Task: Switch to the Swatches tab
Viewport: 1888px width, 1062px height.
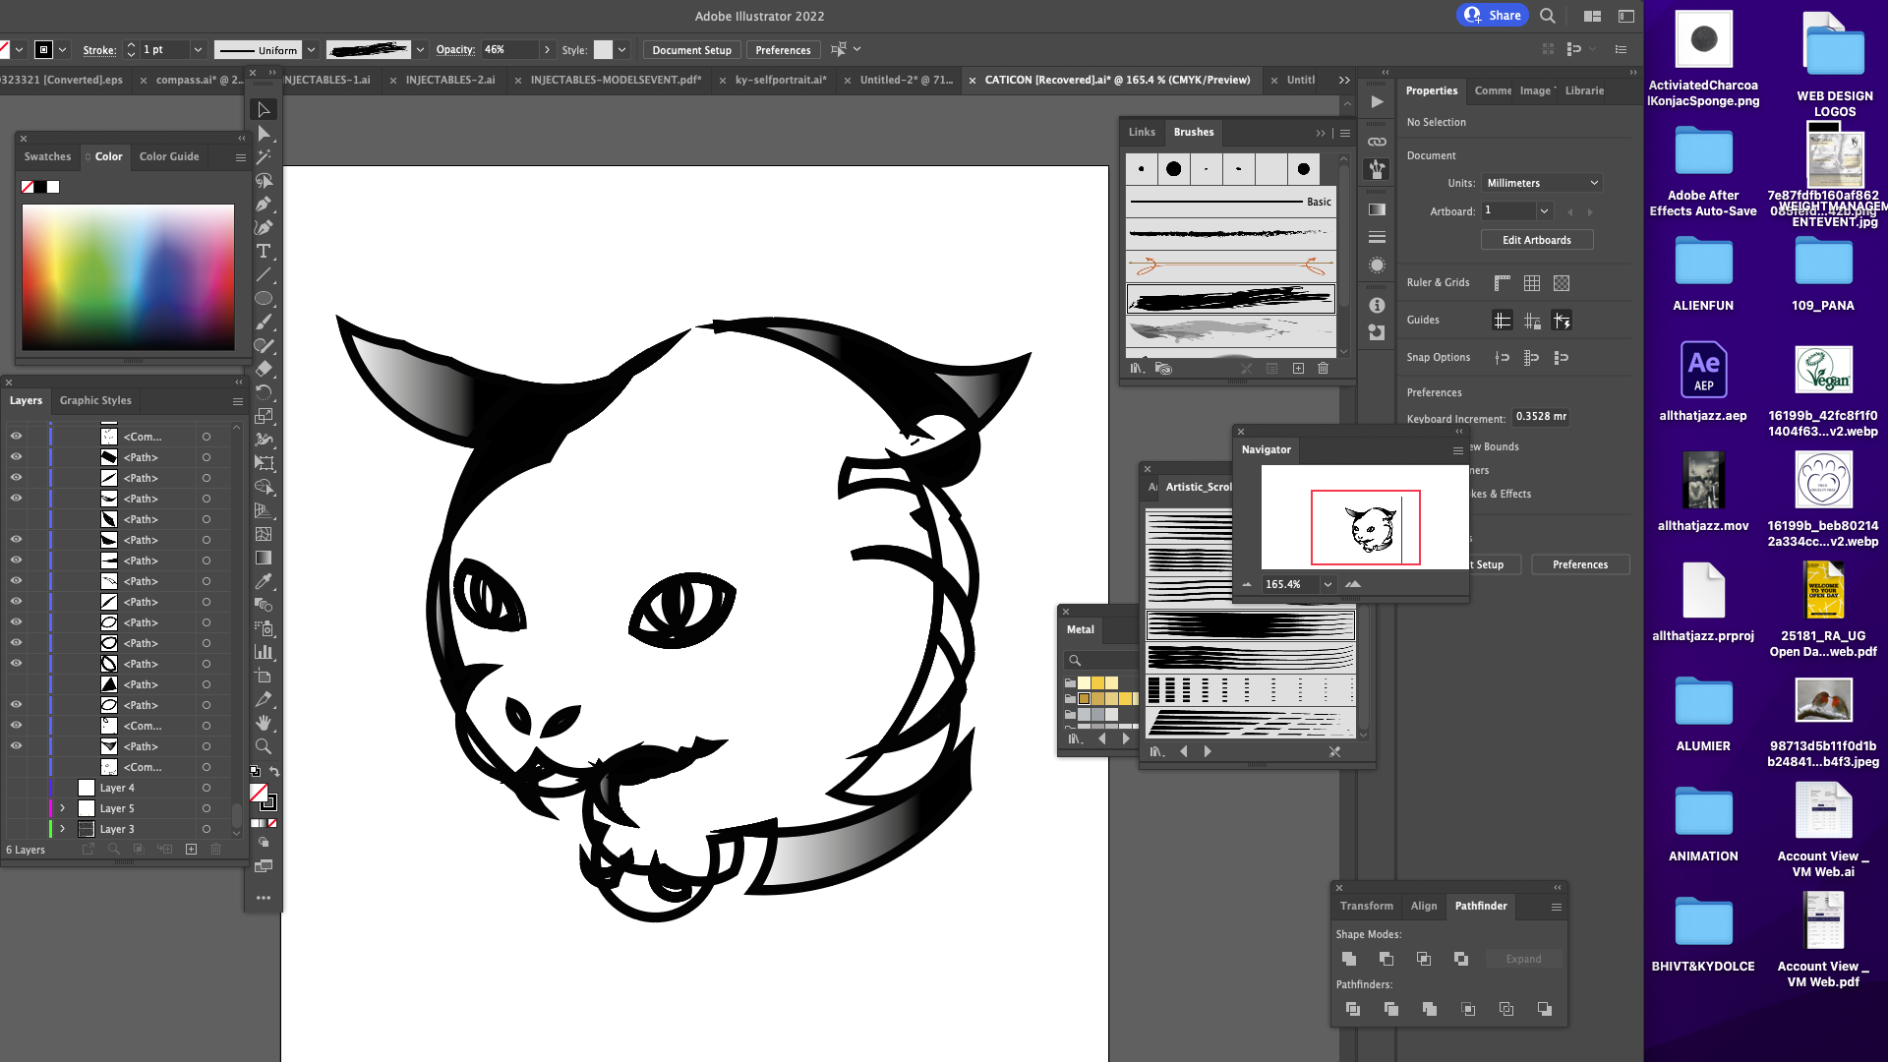Action: coord(47,156)
